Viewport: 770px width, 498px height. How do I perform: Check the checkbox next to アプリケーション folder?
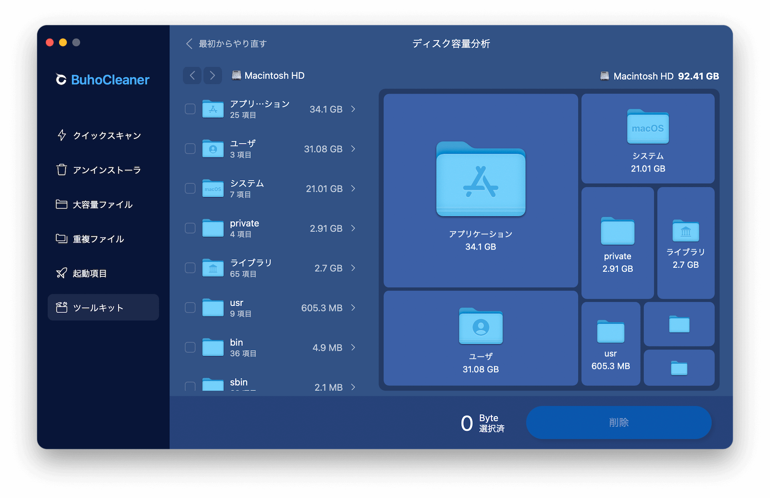pyautogui.click(x=190, y=109)
